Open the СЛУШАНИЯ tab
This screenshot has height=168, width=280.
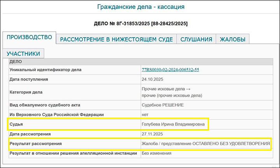point(196,39)
